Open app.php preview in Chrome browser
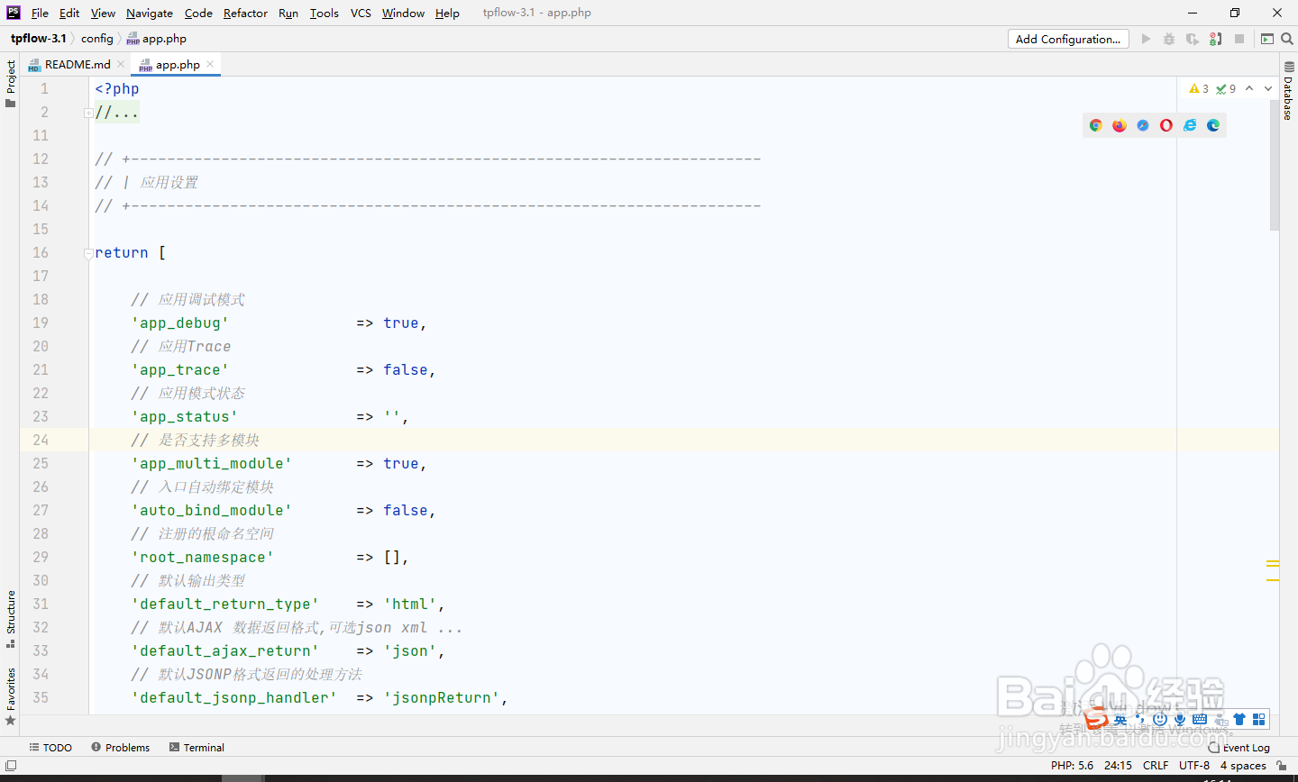 coord(1096,125)
